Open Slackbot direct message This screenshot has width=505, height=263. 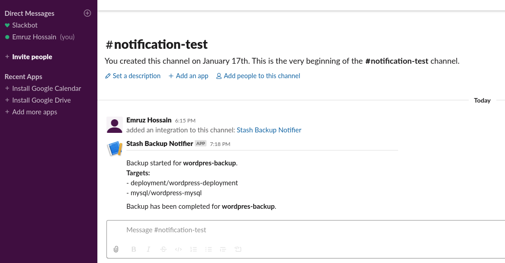tap(25, 25)
